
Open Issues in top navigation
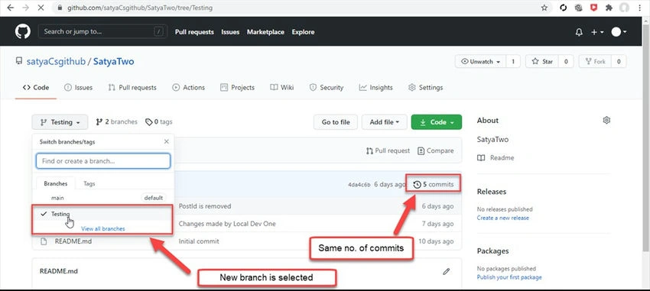[x=230, y=32]
